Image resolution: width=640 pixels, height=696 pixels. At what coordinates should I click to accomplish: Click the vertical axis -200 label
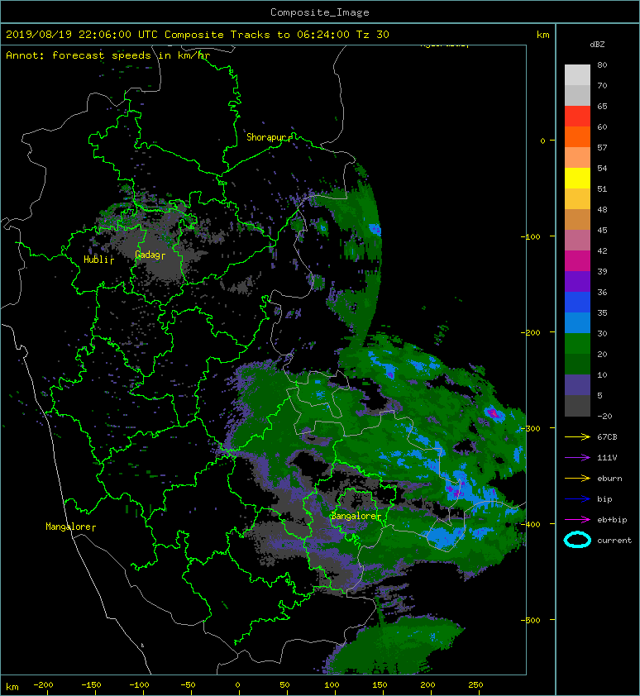pyautogui.click(x=530, y=332)
